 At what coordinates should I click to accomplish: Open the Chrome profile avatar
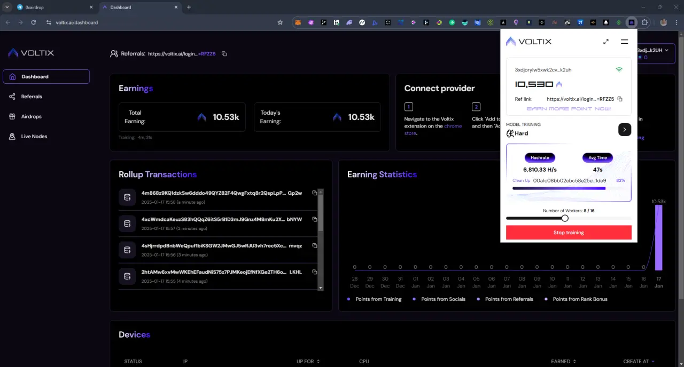click(663, 23)
